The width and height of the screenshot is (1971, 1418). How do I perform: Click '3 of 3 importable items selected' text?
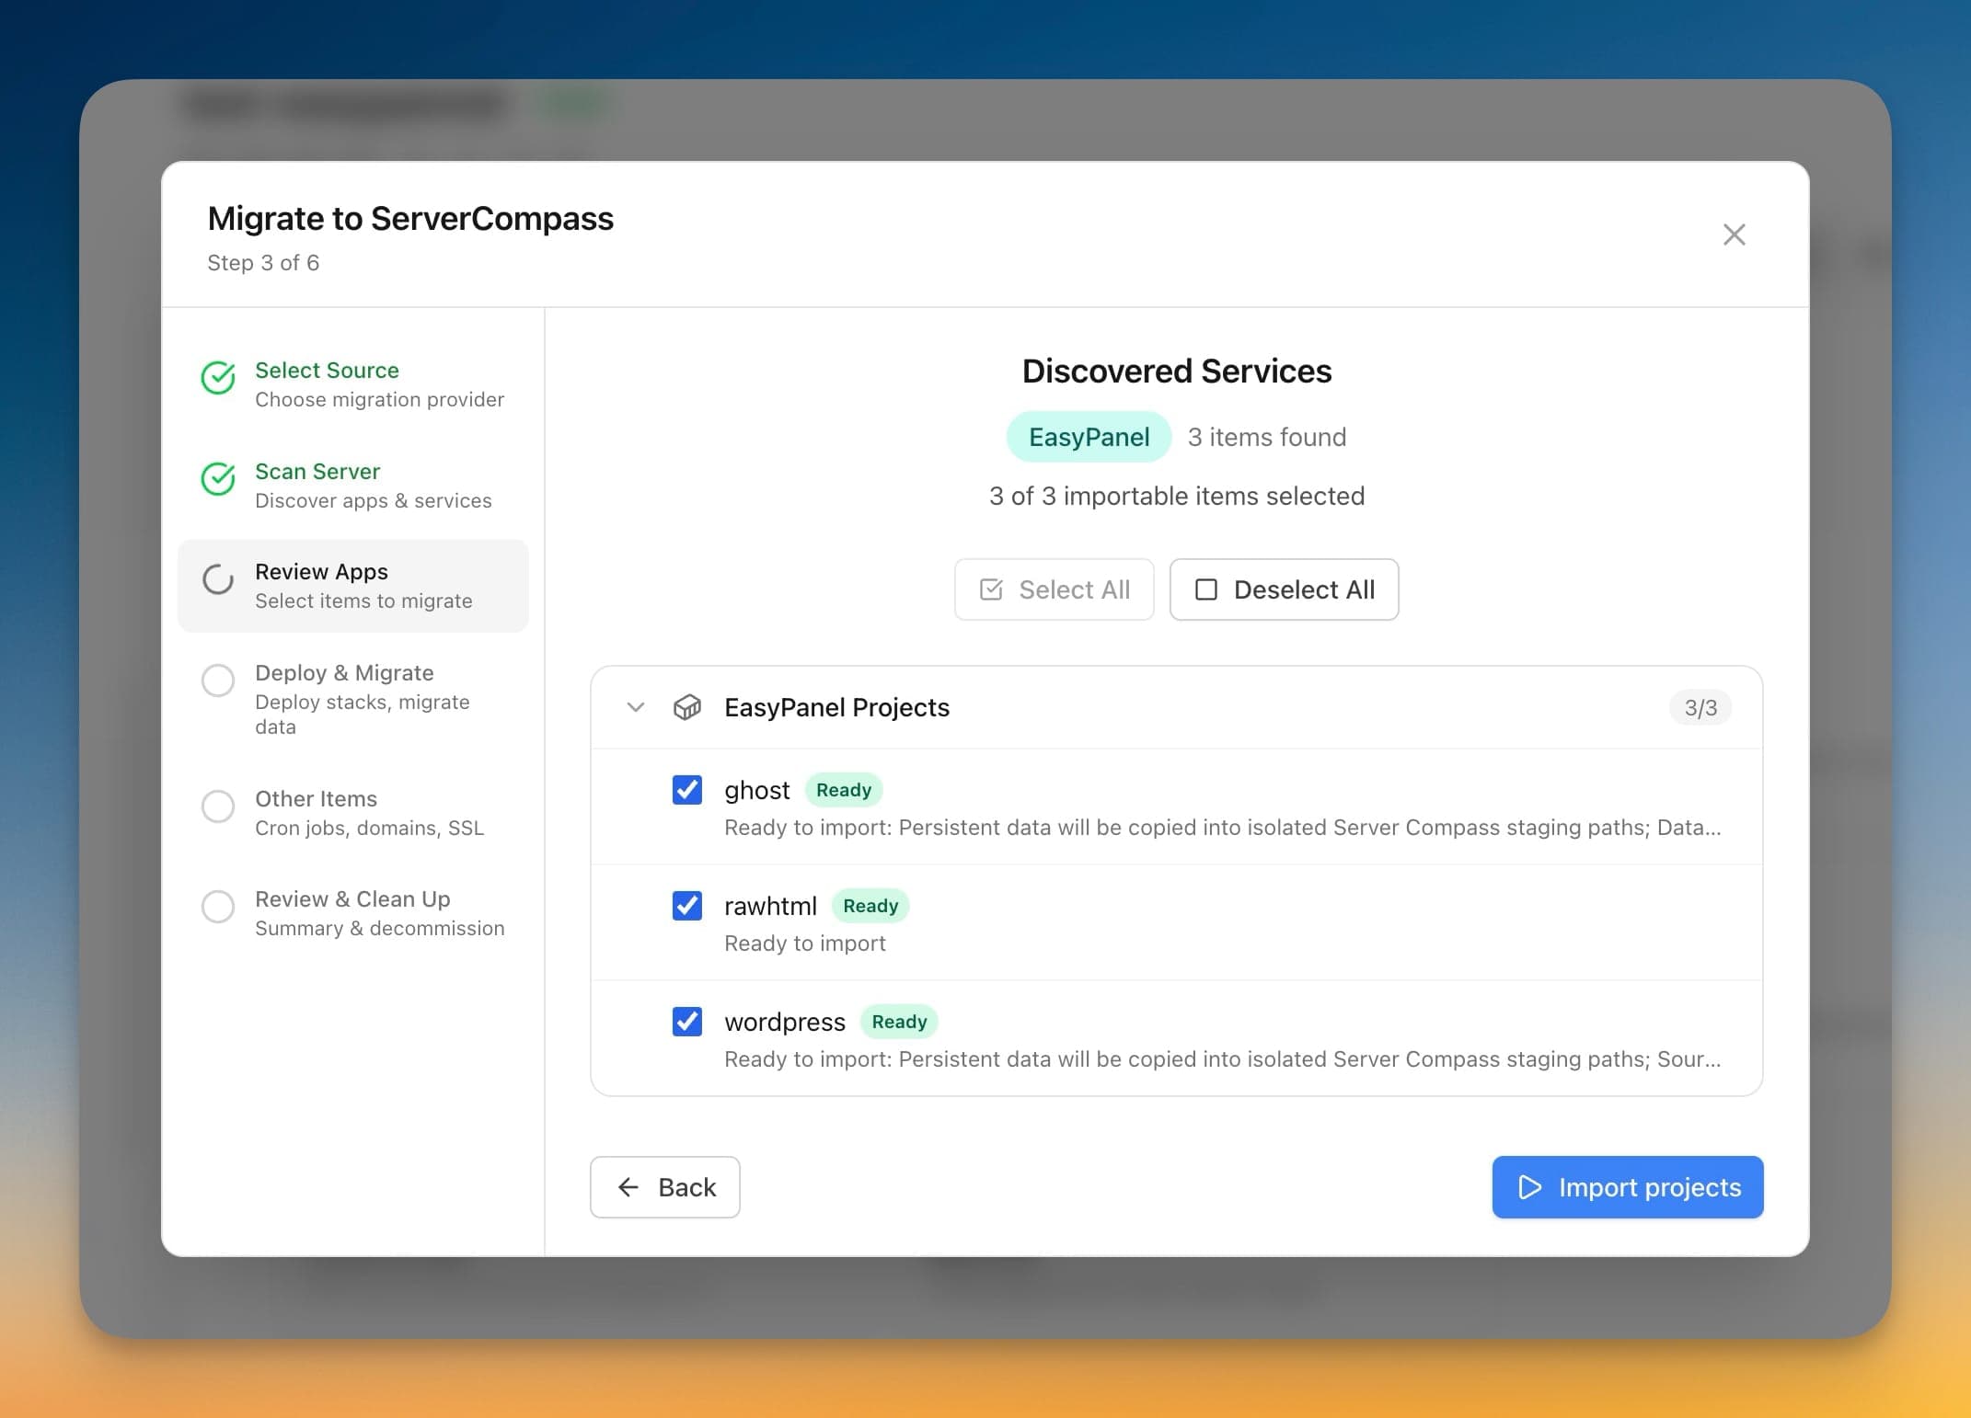[1176, 497]
